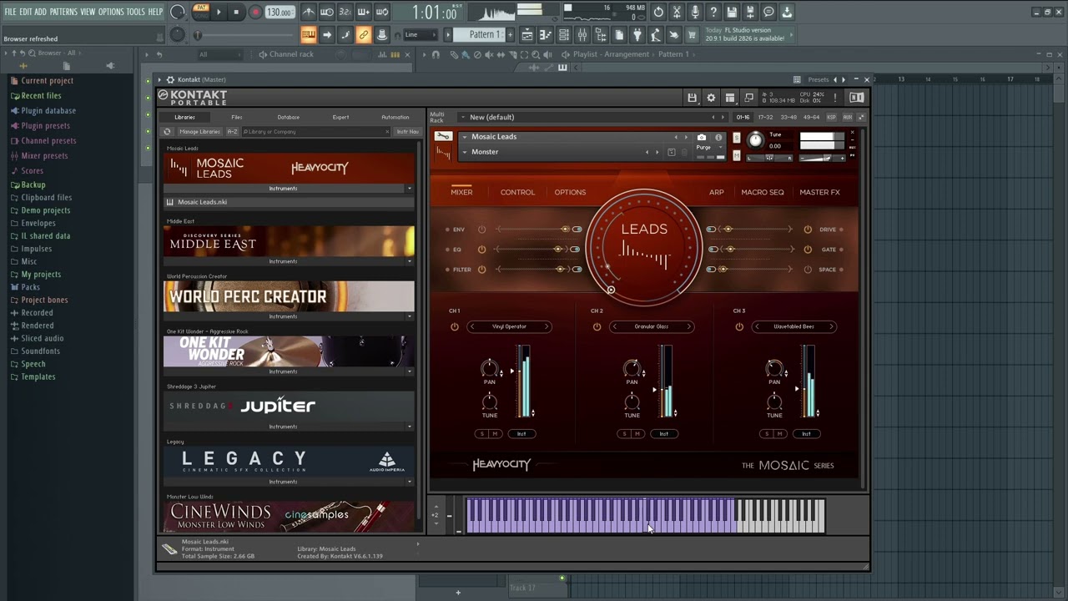Click Kontakt minimize view icon
The image size is (1068, 601).
(749, 98)
